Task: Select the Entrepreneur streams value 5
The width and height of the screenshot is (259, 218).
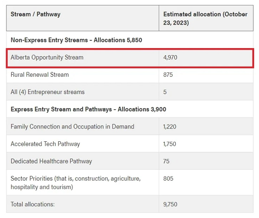Action: pyautogui.click(x=165, y=92)
